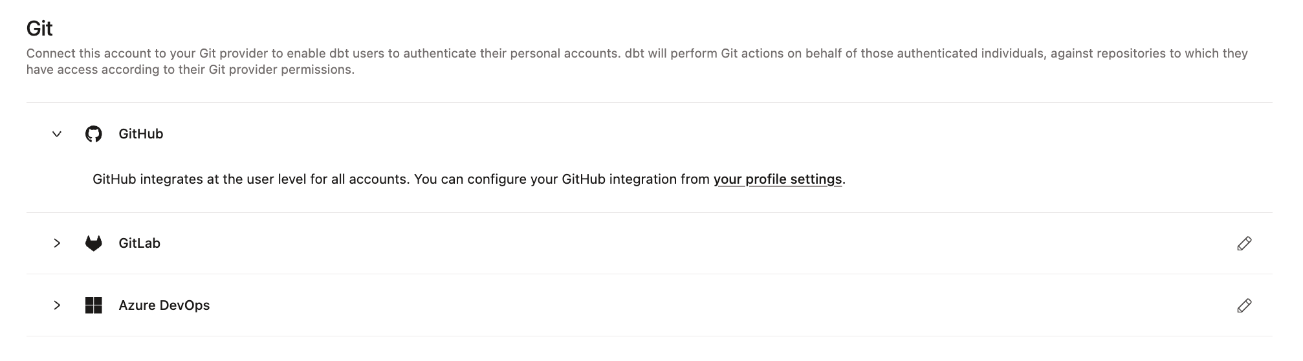
Task: Edit Azure DevOps integration via pencil icon
Action: coord(1243,305)
